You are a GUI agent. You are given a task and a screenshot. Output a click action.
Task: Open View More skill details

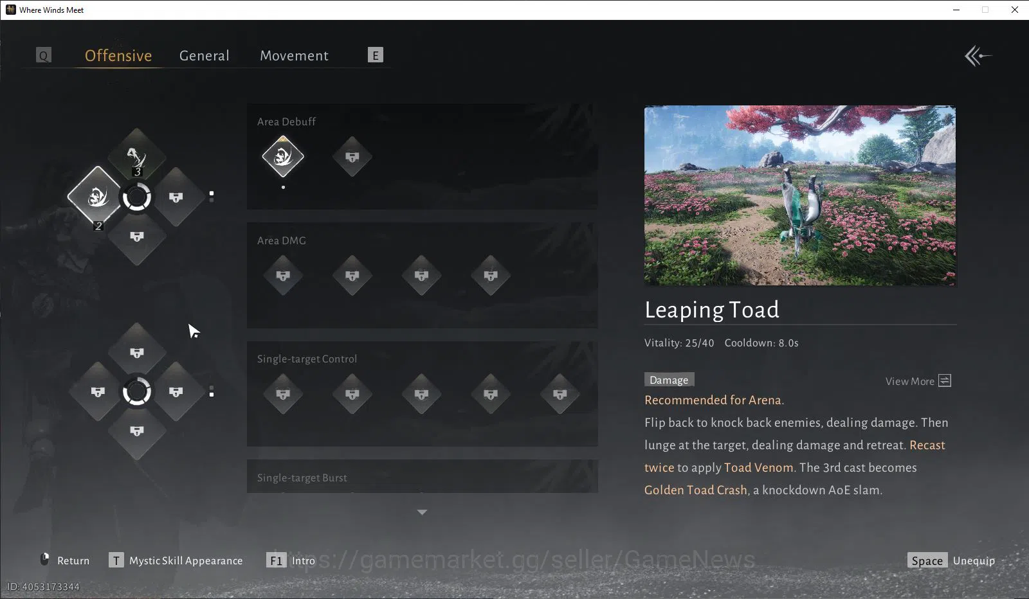click(918, 381)
